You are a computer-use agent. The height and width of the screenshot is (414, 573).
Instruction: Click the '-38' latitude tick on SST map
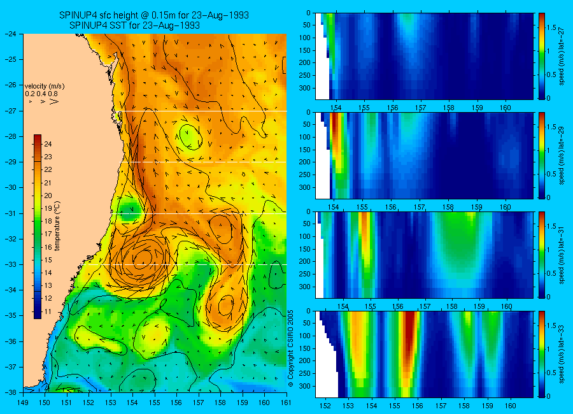coord(10,392)
